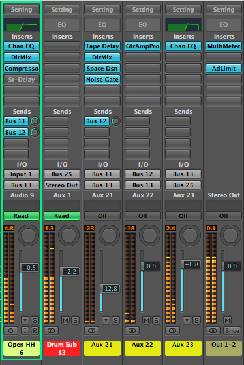Reset the 4.8 peak level display on Audio 9
The width and height of the screenshot is (244, 365).
9,228
